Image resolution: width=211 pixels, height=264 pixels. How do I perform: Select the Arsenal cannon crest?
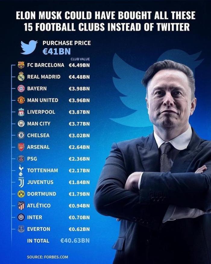[21, 147]
